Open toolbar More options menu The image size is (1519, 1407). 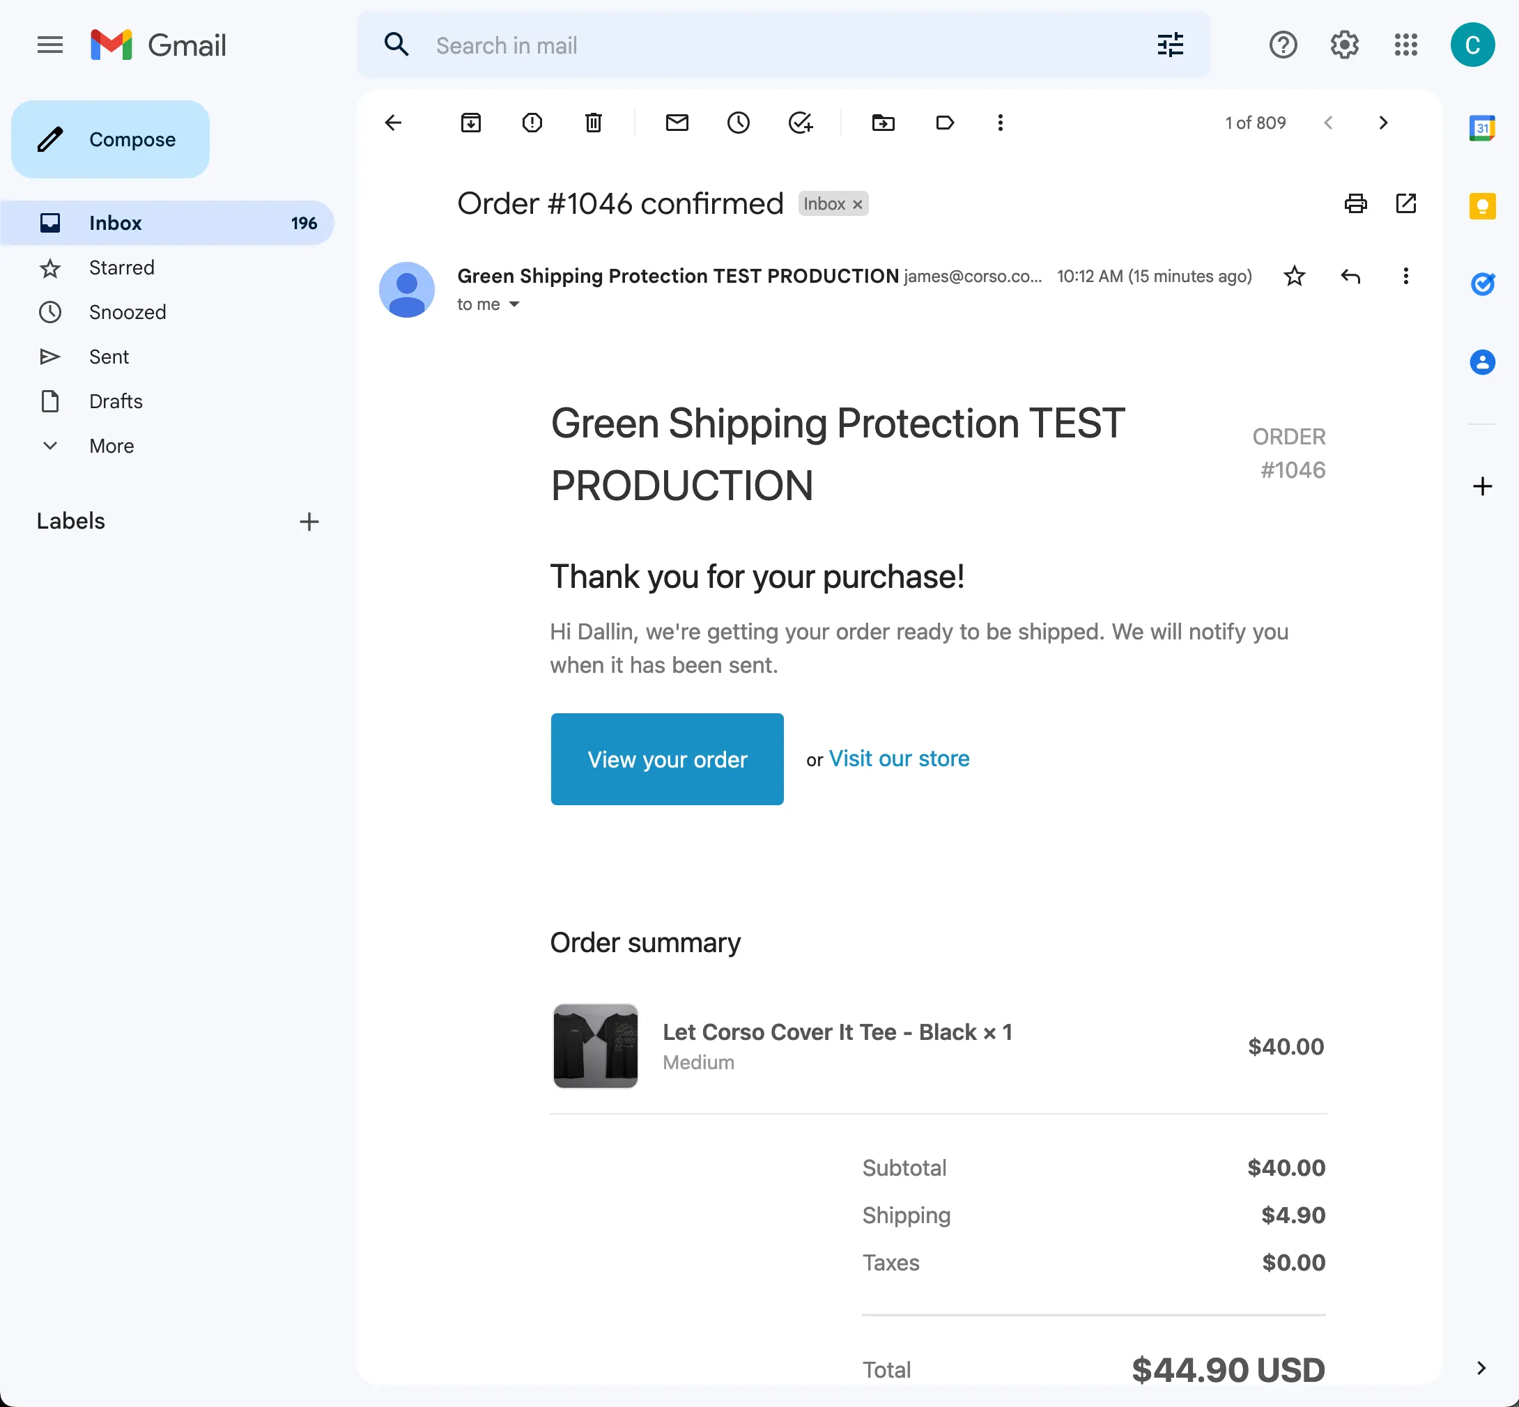coord(1000,123)
